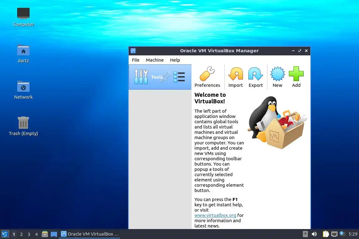Maximize the VirtualBox Manager window
Viewport: 359px width, 239px height.
[x=300, y=51]
